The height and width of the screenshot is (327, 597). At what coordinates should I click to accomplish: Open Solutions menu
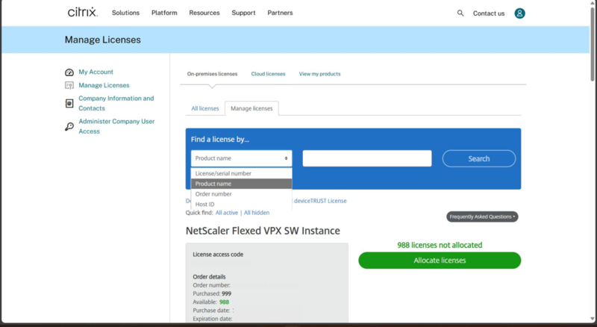pos(125,13)
